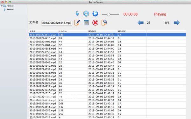Screen dimensions: 191x119
Task: Click size cell 156
Action: coord(61,110)
